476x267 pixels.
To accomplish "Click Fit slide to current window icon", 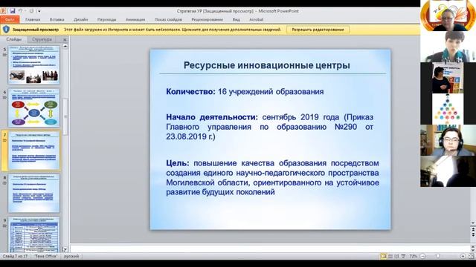I will [471, 256].
